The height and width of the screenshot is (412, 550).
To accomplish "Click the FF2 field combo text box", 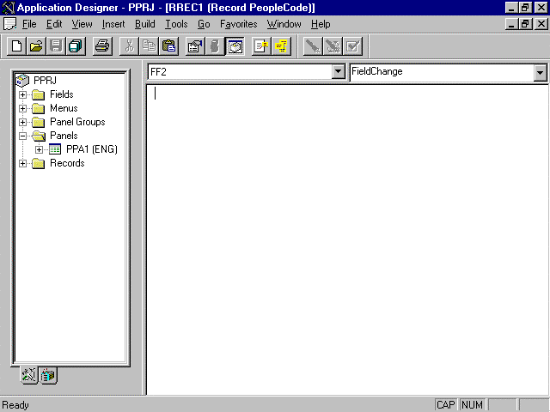I will [240, 72].
